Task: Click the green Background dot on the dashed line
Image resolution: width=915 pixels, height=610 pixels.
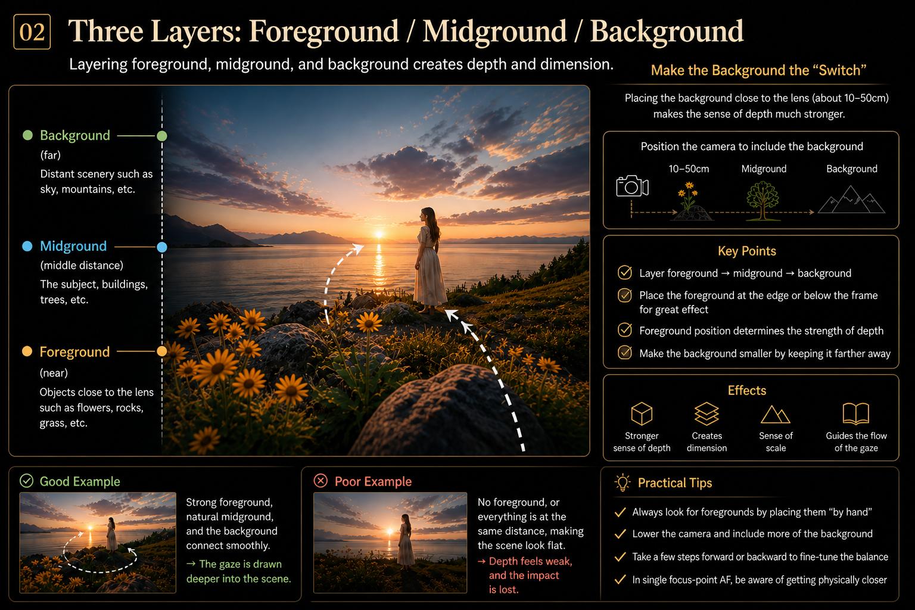Action: (x=161, y=136)
